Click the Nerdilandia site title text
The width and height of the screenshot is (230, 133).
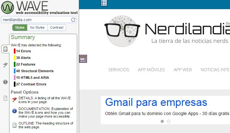(187, 29)
